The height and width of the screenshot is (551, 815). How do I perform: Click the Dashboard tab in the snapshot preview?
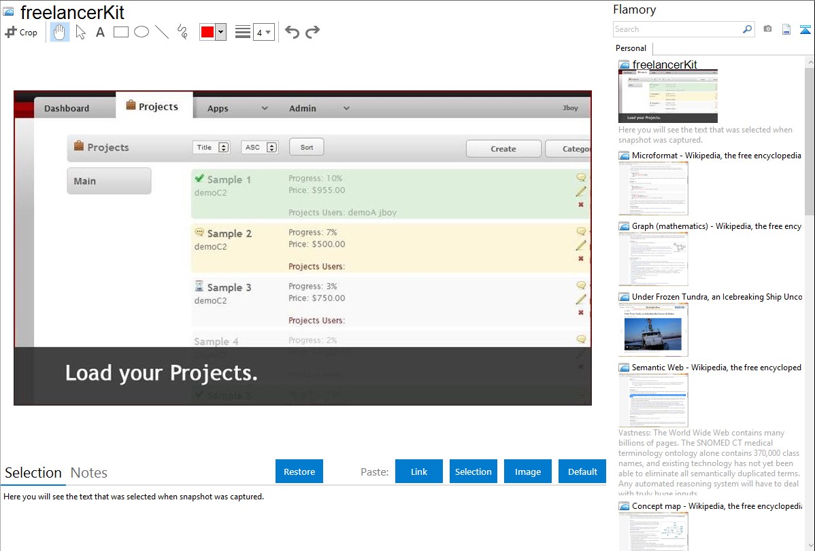point(67,108)
